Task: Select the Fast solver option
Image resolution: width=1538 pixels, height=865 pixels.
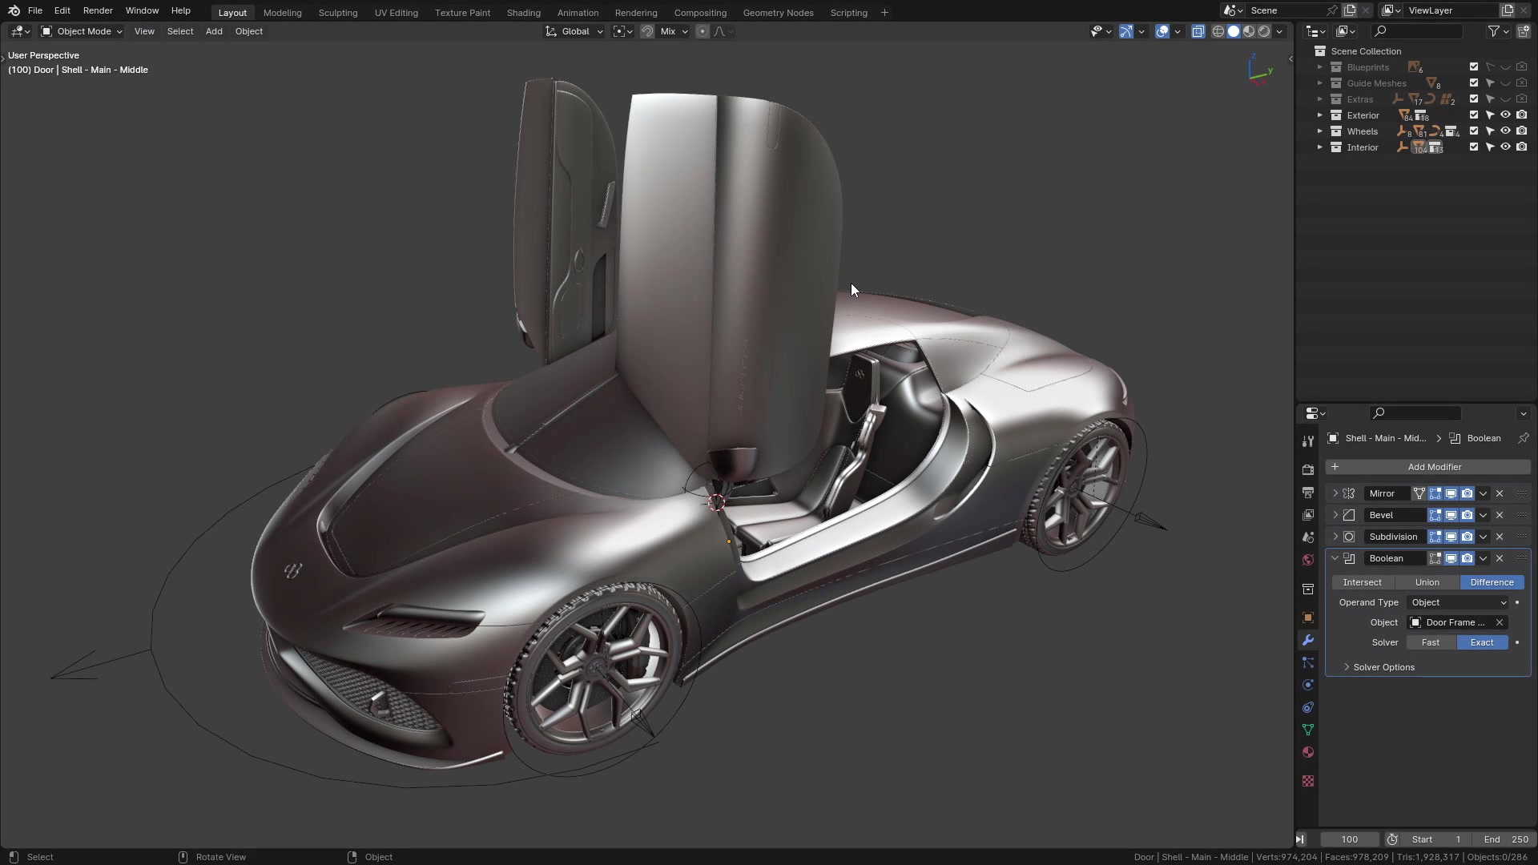Action: pyautogui.click(x=1431, y=642)
